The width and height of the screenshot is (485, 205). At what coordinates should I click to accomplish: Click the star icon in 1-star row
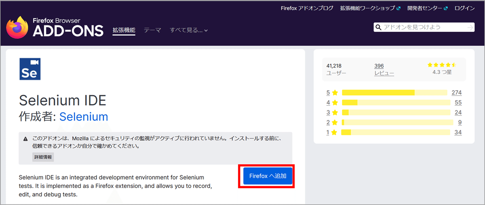click(335, 132)
